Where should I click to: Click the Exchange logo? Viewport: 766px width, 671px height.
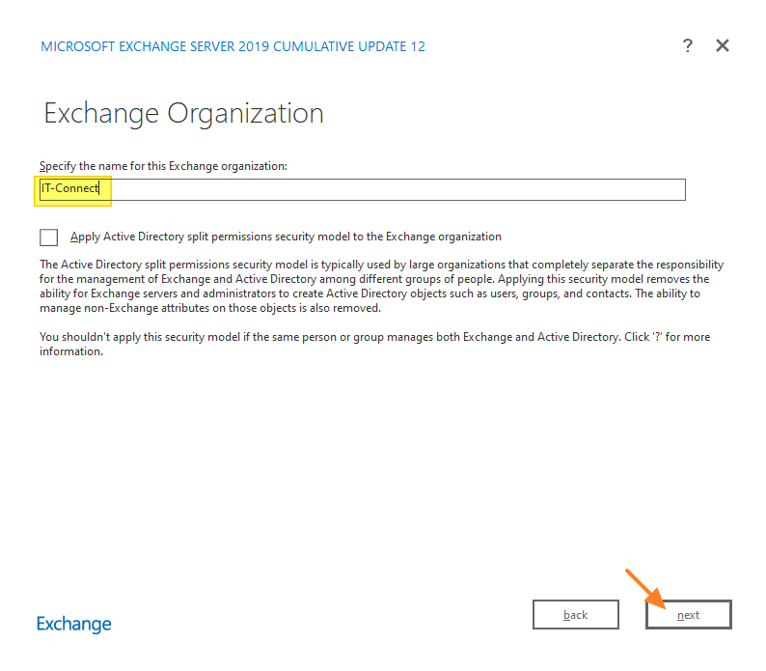click(x=74, y=624)
